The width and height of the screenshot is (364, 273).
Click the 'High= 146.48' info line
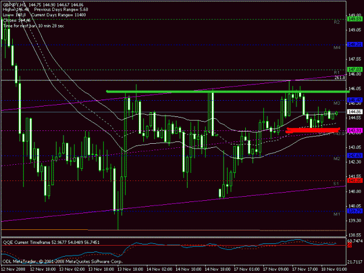[x=16, y=10]
